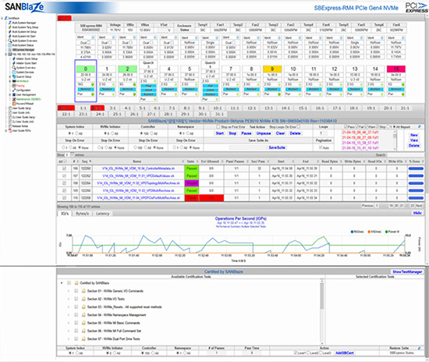Toggle the Auto pagination checkbox
The width and height of the screenshot is (429, 362).
pyautogui.click(x=321, y=147)
